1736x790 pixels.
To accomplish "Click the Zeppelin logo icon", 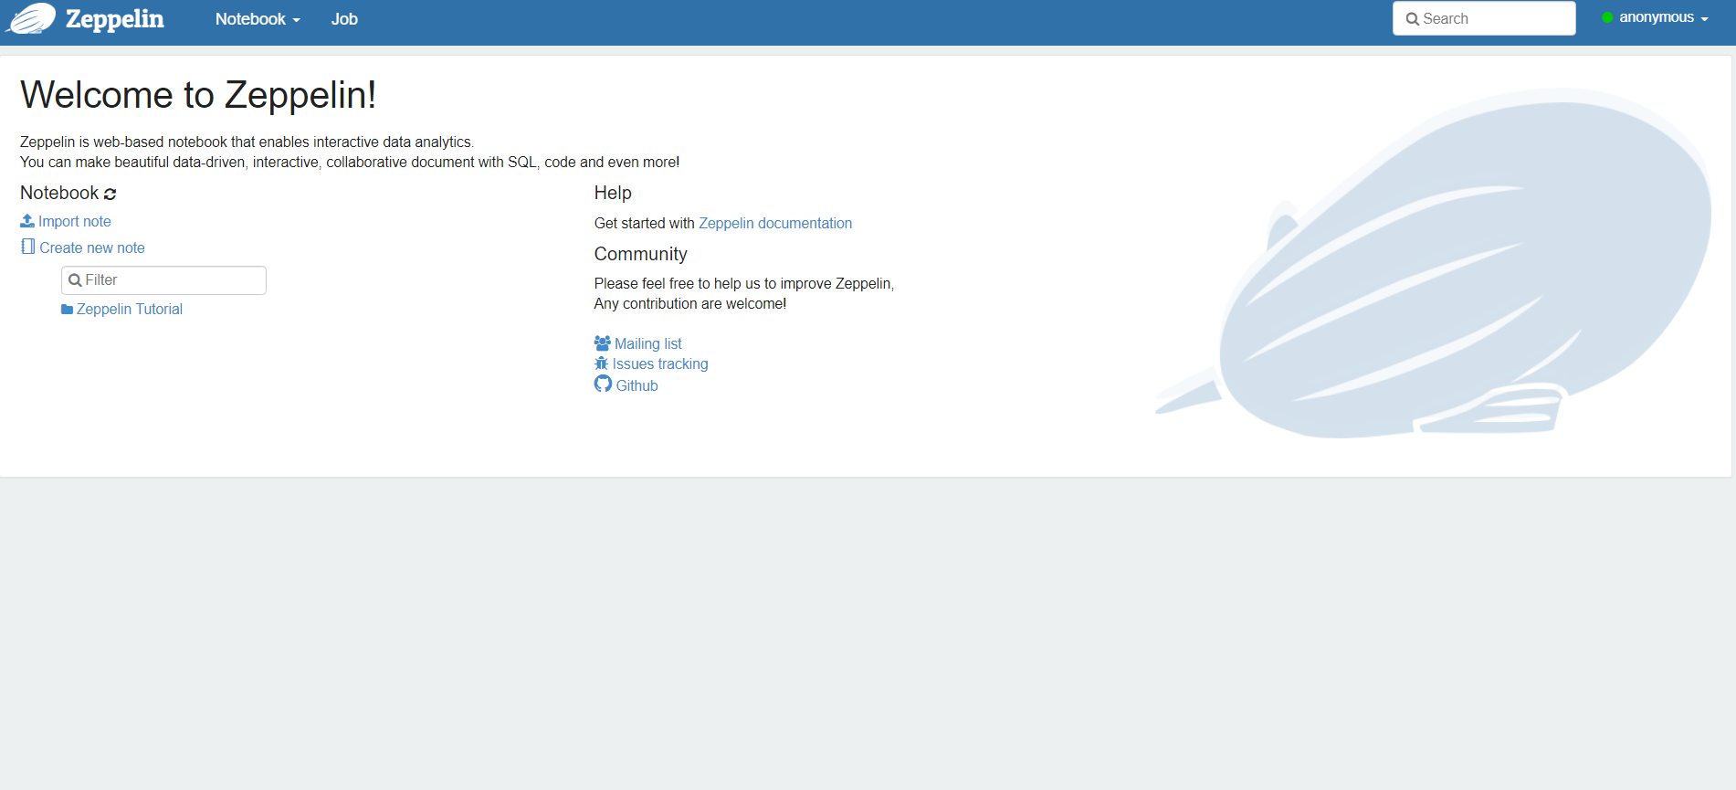I will point(30,19).
